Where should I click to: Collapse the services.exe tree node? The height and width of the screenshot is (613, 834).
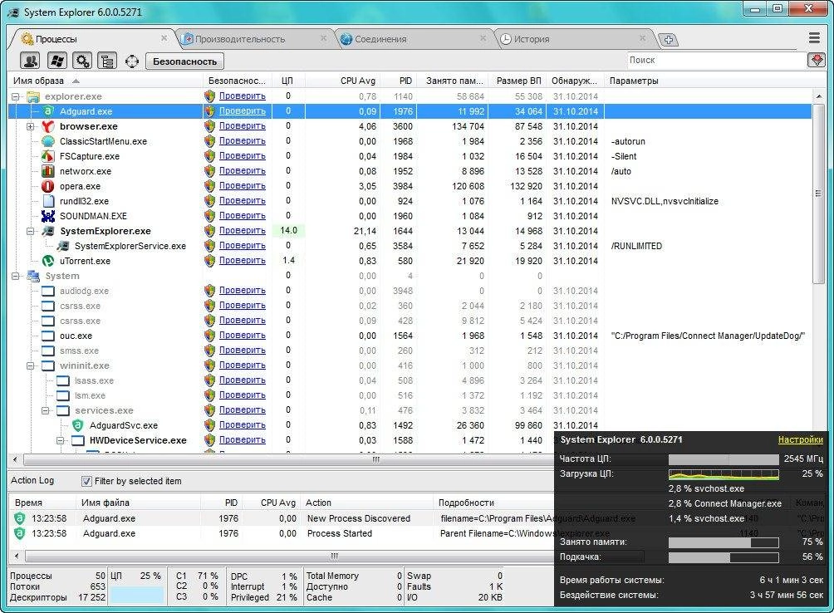[45, 410]
